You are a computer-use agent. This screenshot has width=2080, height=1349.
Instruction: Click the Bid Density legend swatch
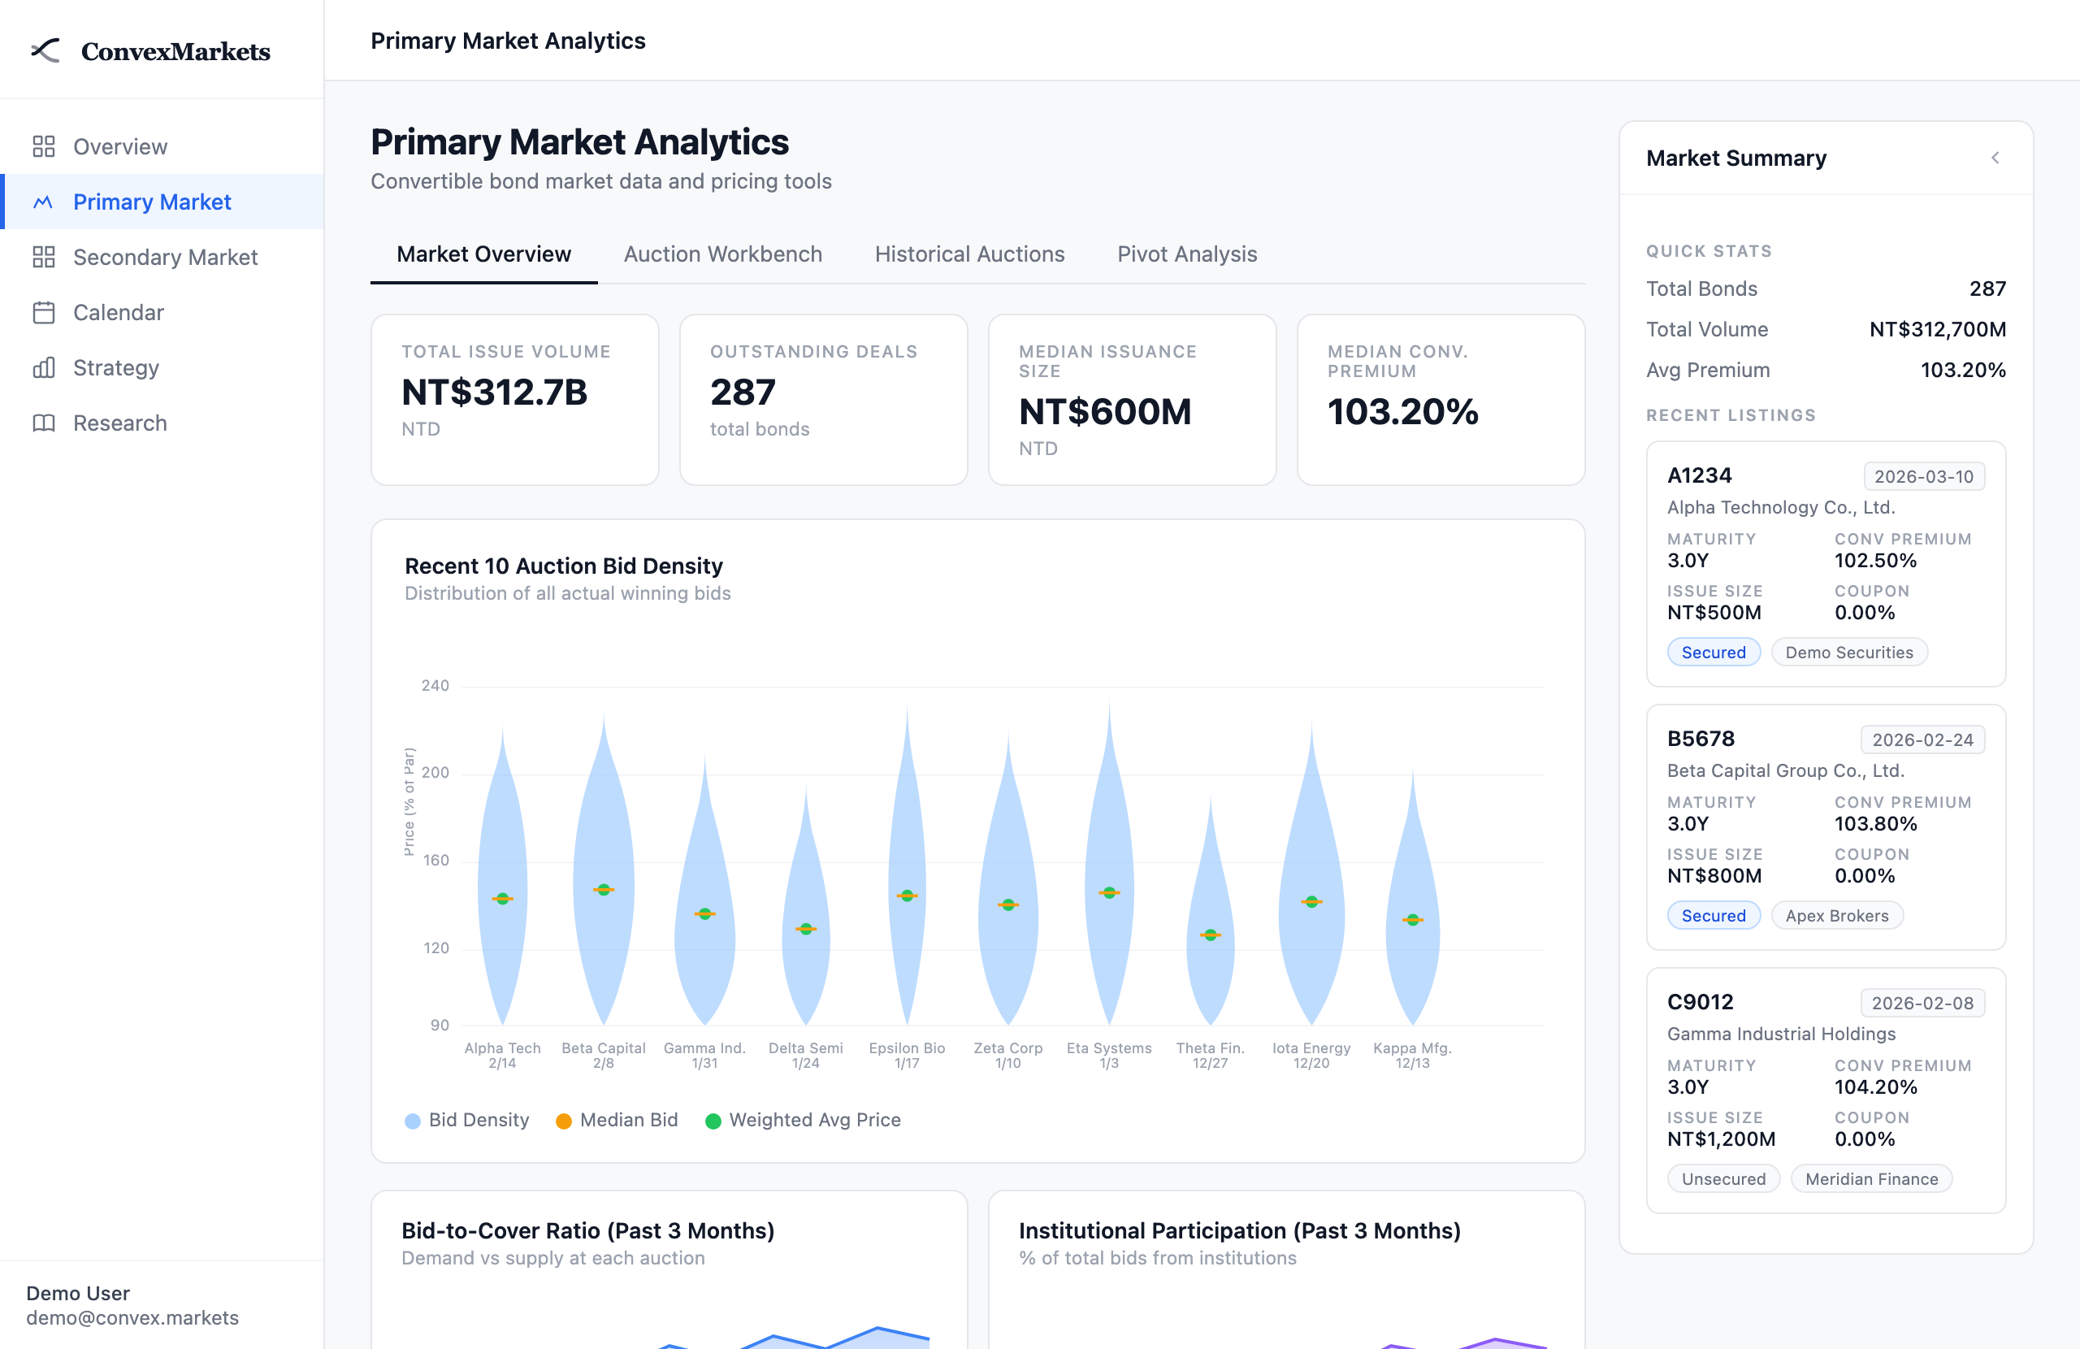pos(413,1121)
